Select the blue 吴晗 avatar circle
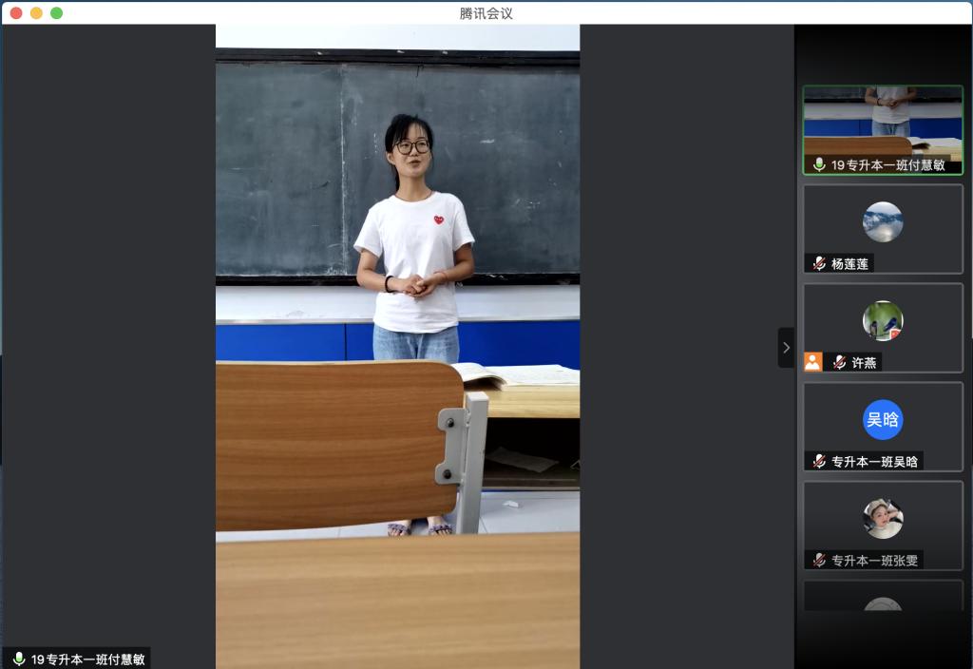This screenshot has height=669, width=973. [883, 420]
